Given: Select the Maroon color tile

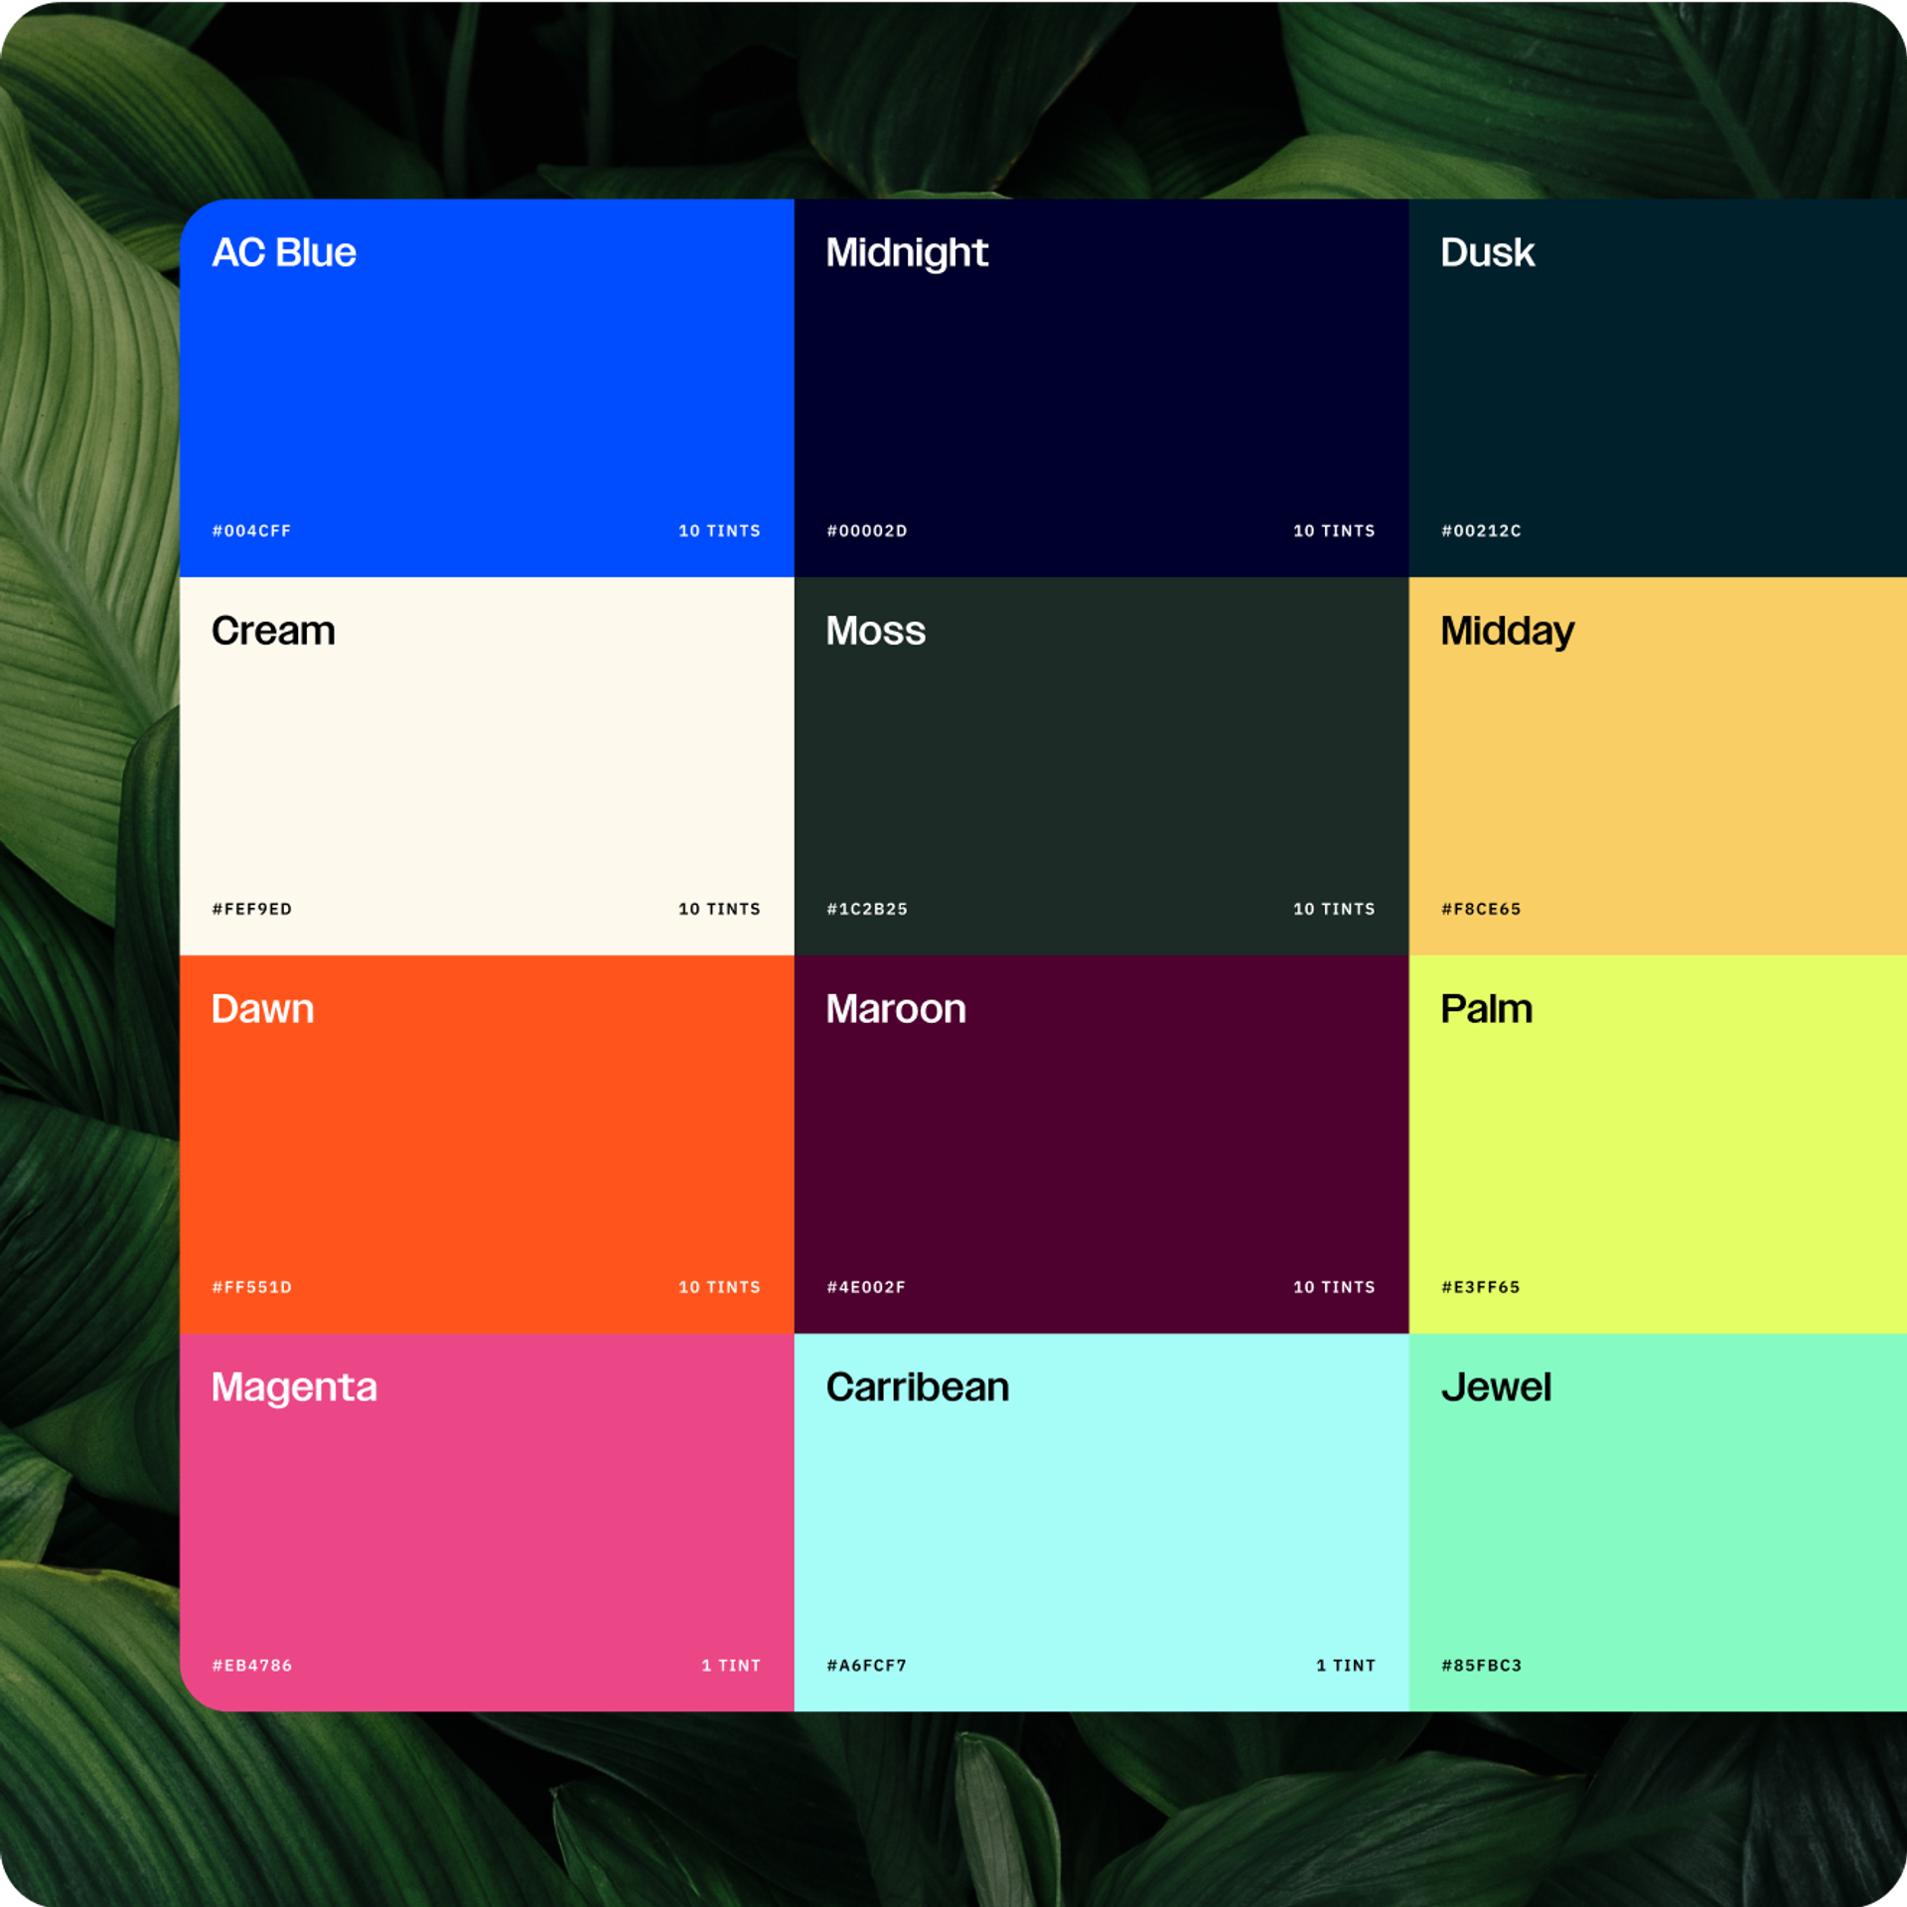Looking at the screenshot, I should click(x=1100, y=1142).
